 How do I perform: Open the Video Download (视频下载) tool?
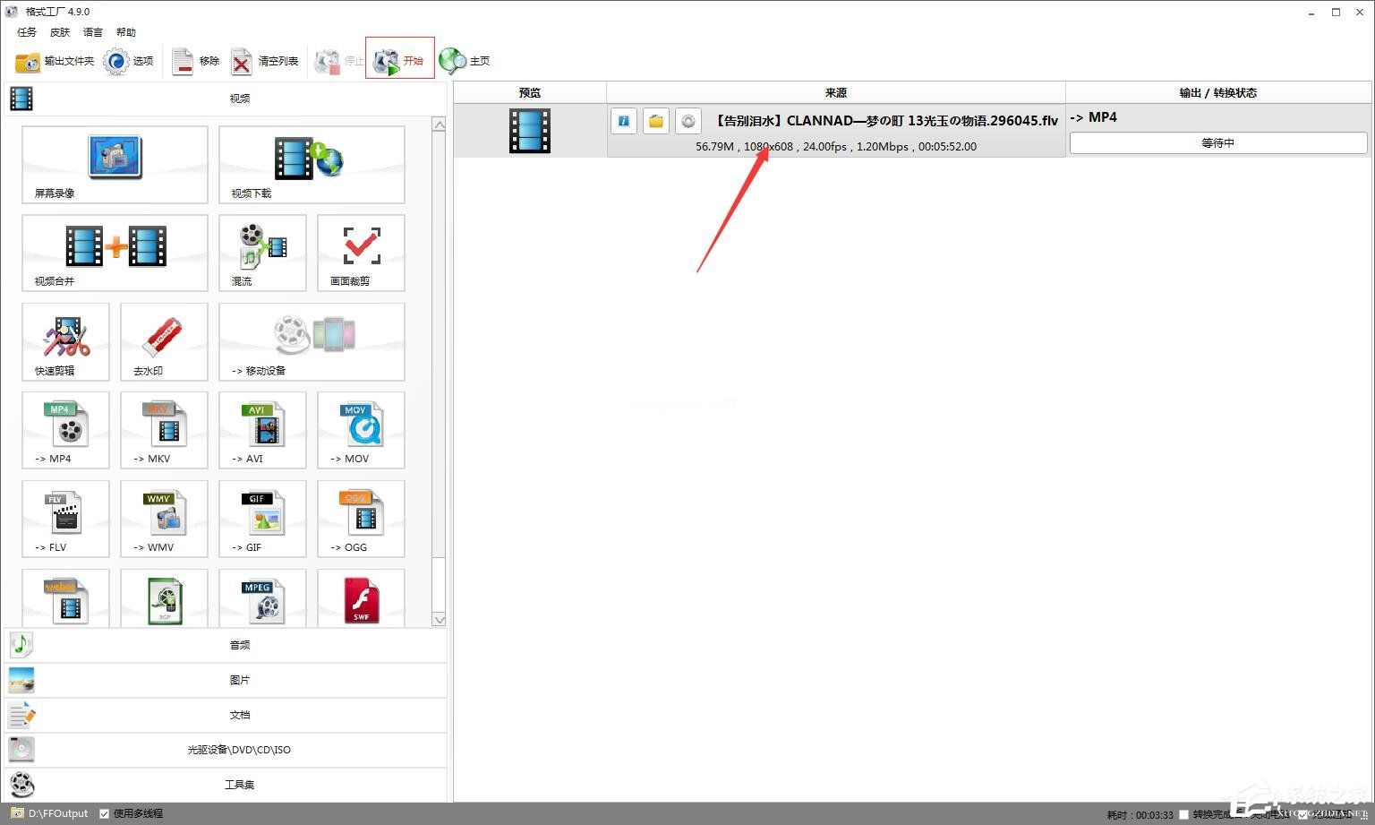[311, 164]
